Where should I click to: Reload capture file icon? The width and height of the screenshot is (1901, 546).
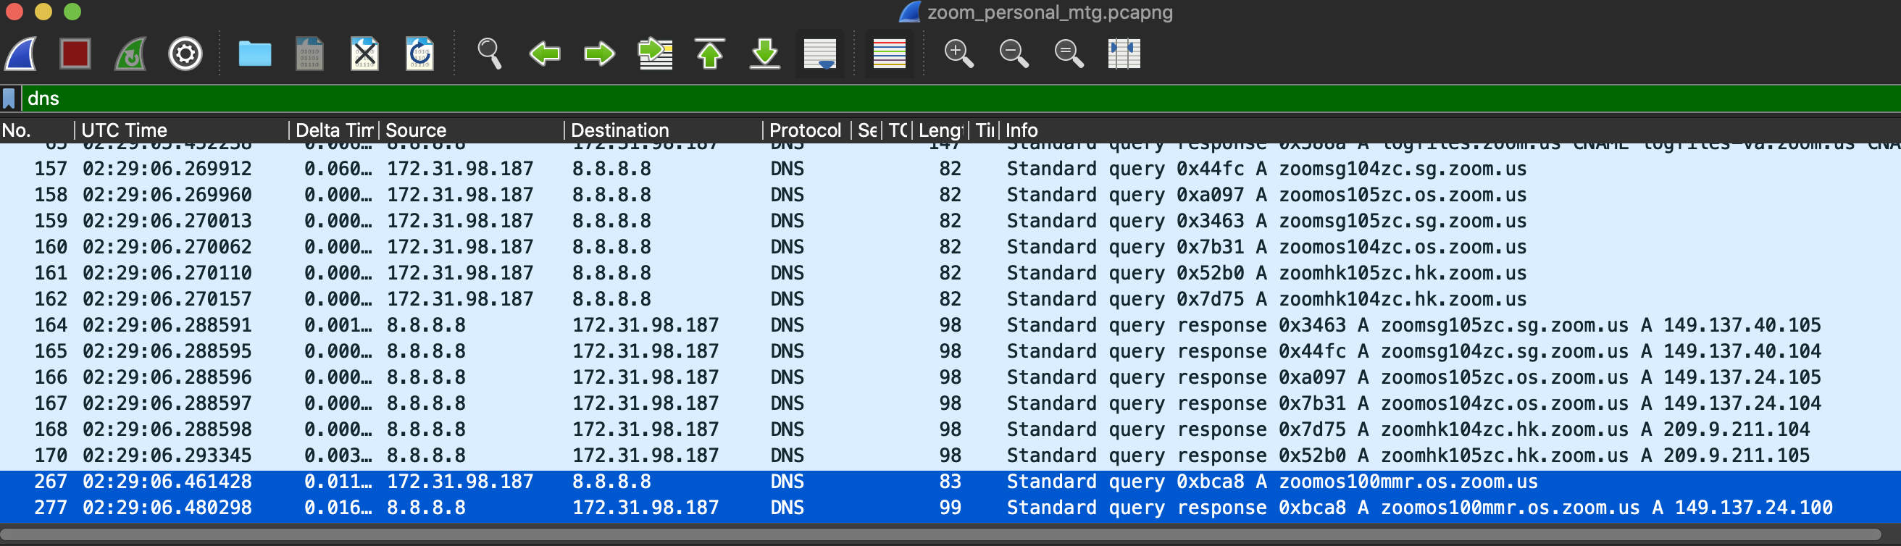pos(420,54)
